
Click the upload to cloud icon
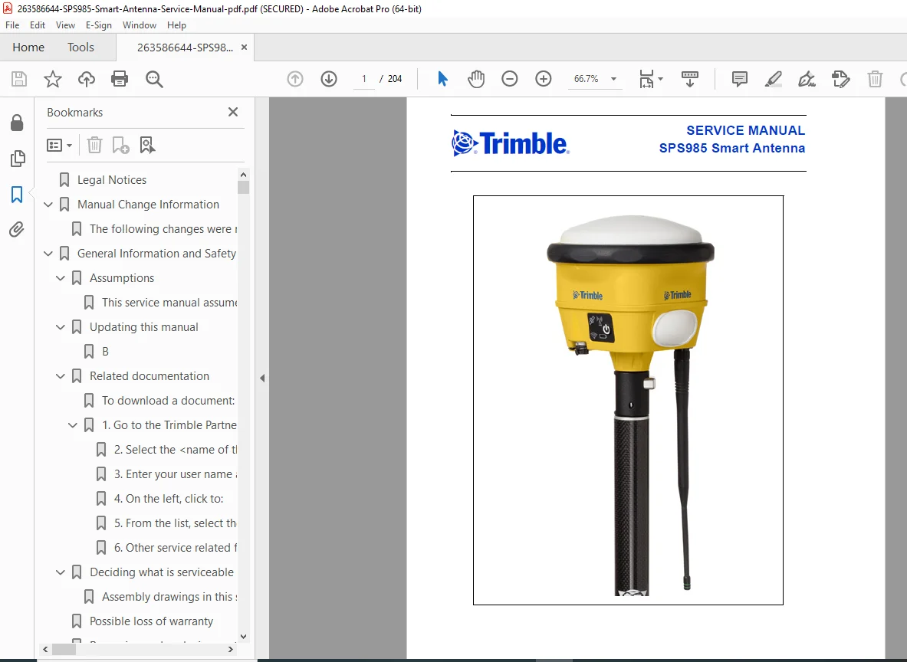coord(87,79)
